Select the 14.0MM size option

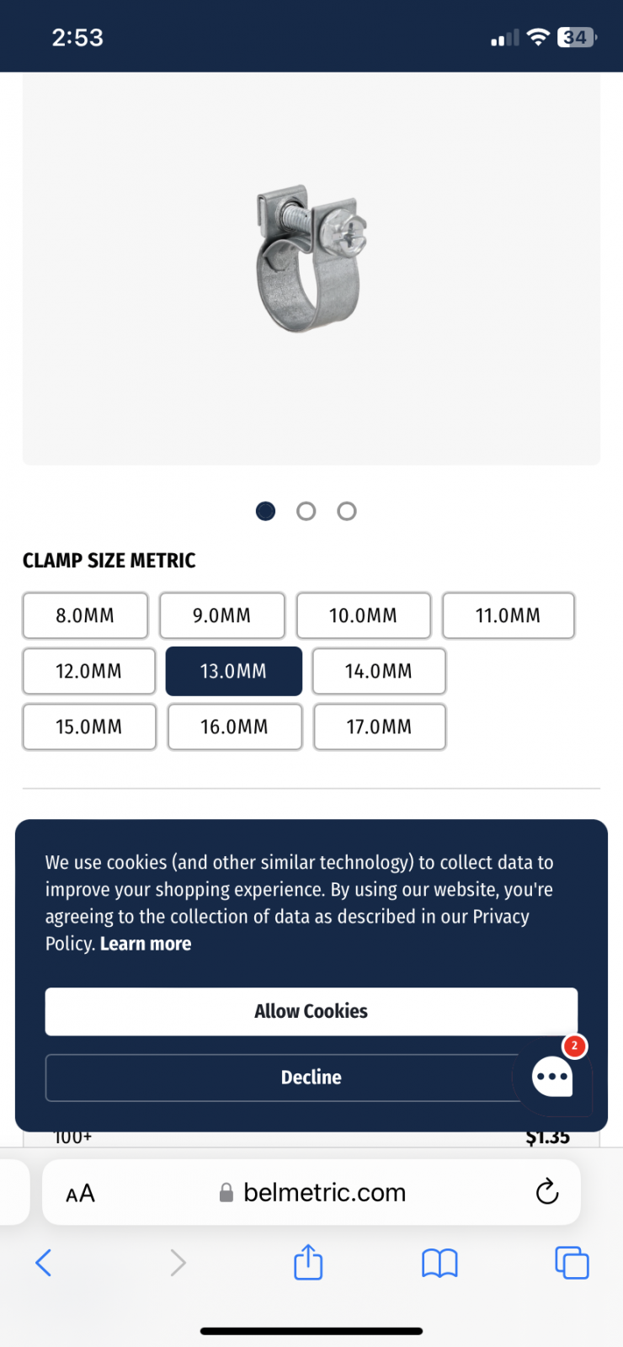[x=379, y=671]
